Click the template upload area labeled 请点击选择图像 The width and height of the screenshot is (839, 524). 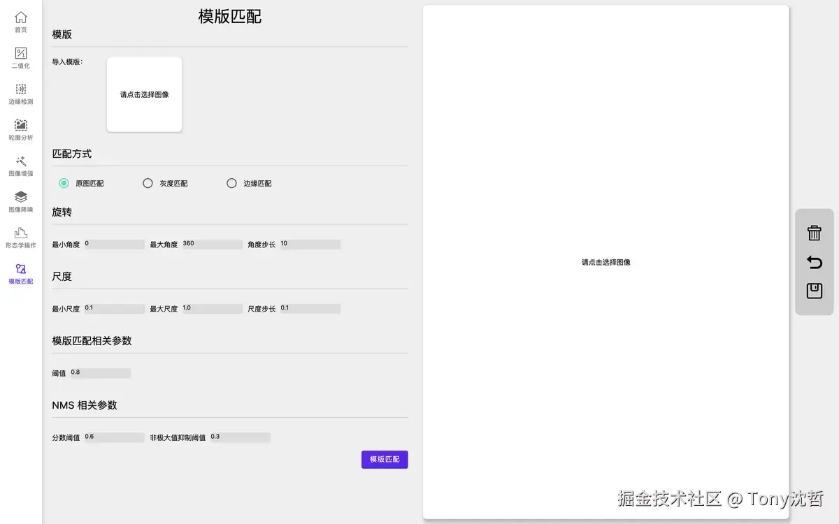(144, 94)
